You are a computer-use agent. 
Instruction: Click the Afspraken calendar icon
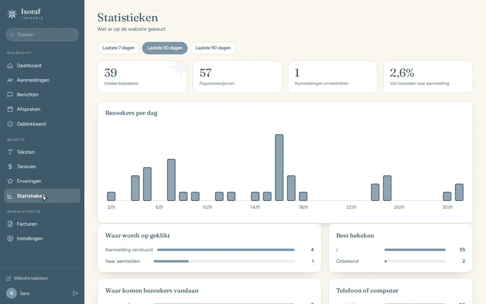pos(10,109)
